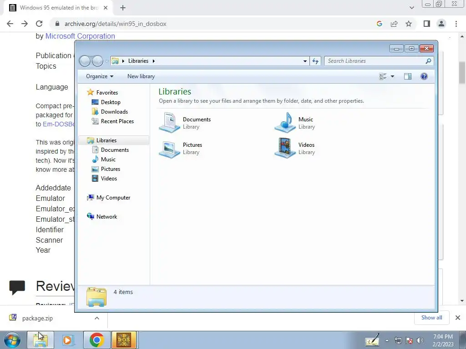Image resolution: width=466 pixels, height=349 pixels.
Task: Open Chrome profile avatar
Action: tap(441, 24)
